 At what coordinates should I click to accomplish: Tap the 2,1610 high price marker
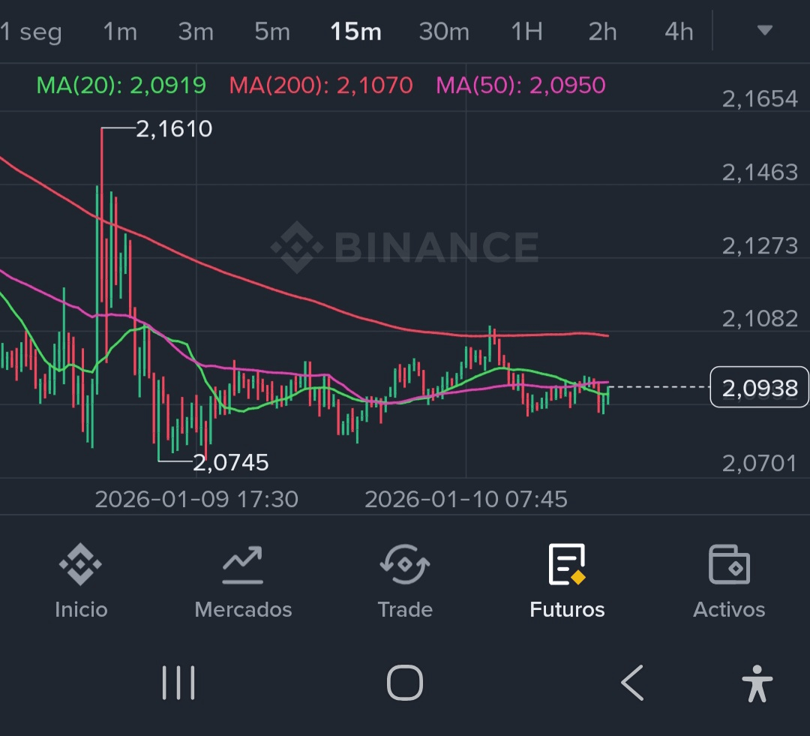[x=174, y=129]
